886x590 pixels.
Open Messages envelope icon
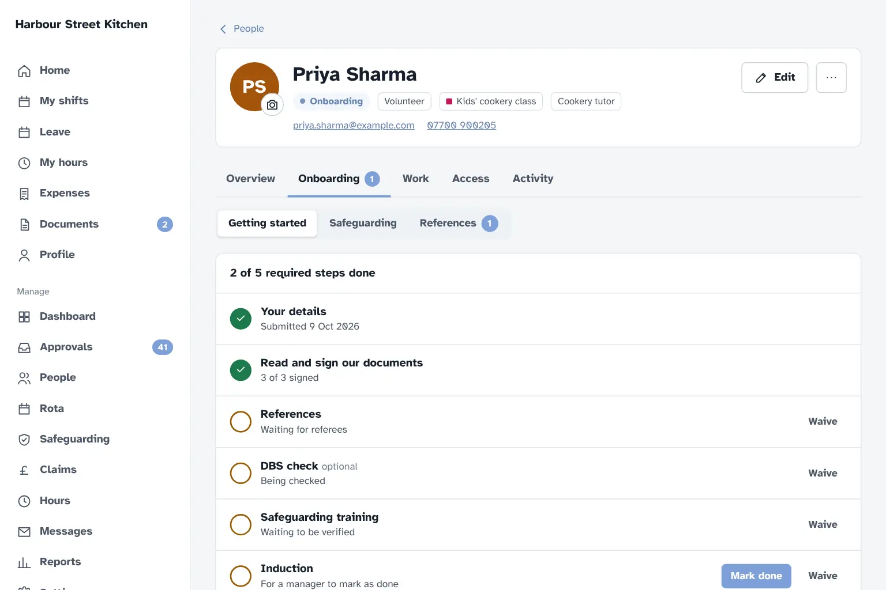point(24,532)
